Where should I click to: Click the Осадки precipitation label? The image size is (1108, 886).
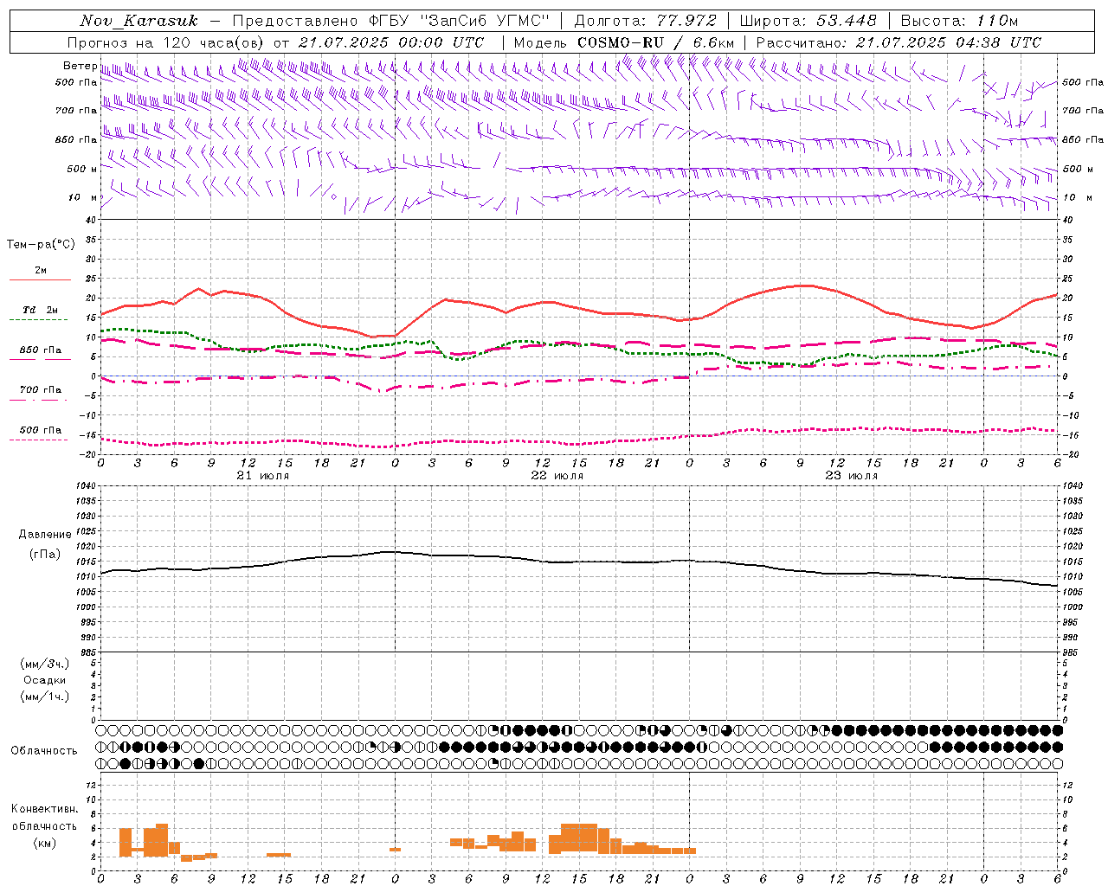pyautogui.click(x=45, y=680)
